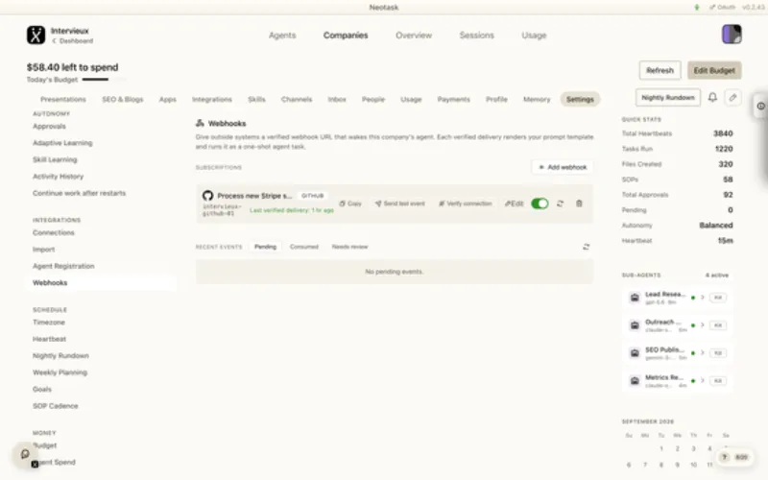This screenshot has width=768, height=480.
Task: Expand the Lead Research sub-agent chevron
Action: click(703, 298)
